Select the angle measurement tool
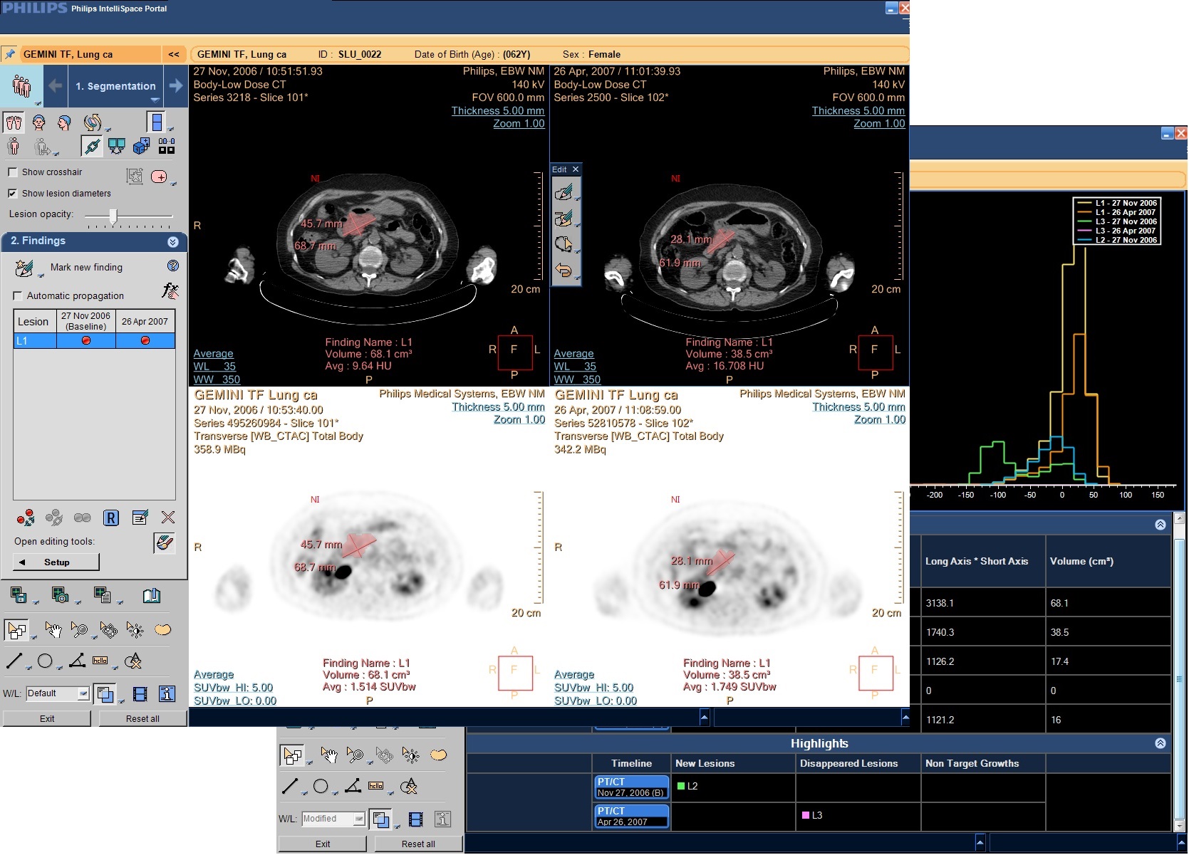The width and height of the screenshot is (1189, 855). tap(77, 661)
